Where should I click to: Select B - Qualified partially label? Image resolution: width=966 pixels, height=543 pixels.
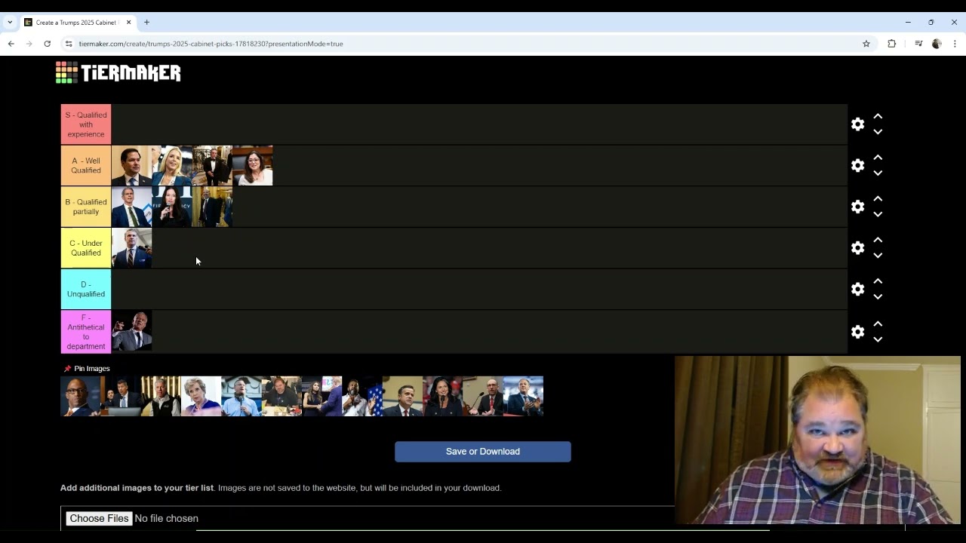[x=86, y=207]
